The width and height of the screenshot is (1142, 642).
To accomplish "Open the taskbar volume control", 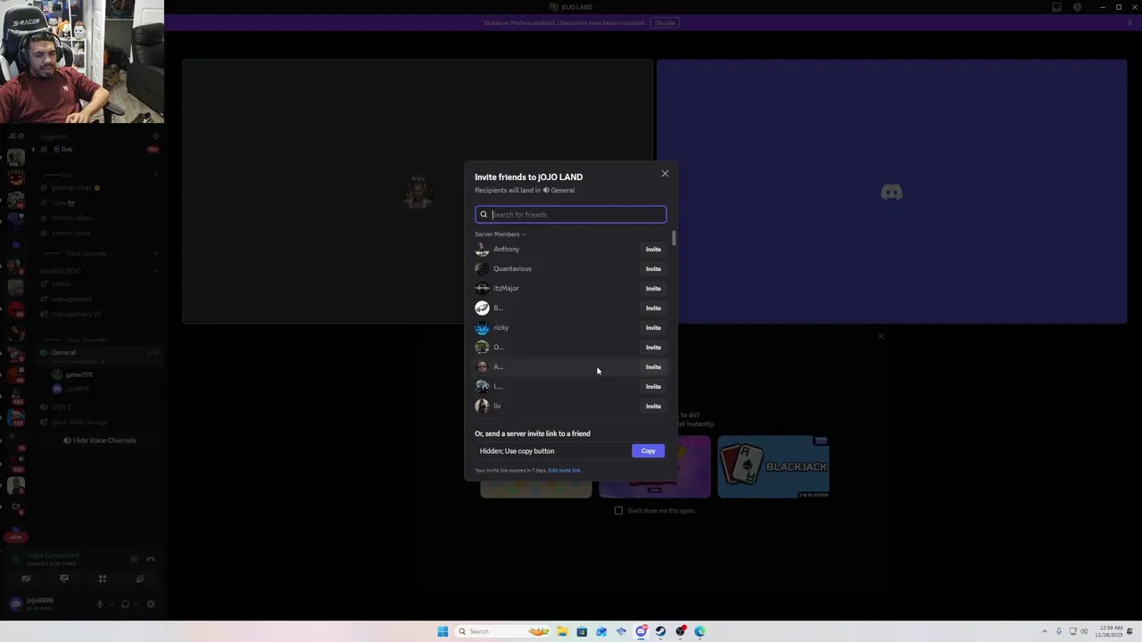I will [x=1085, y=631].
